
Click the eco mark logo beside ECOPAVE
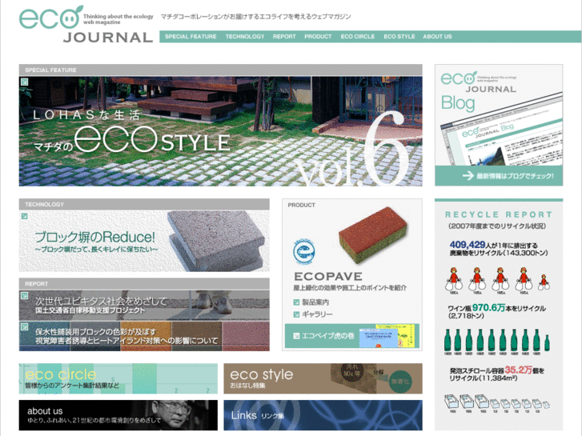coord(304,251)
